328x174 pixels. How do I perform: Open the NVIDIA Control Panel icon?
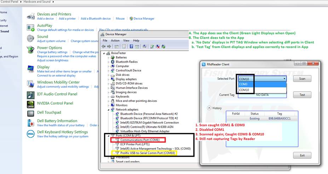tap(31, 104)
